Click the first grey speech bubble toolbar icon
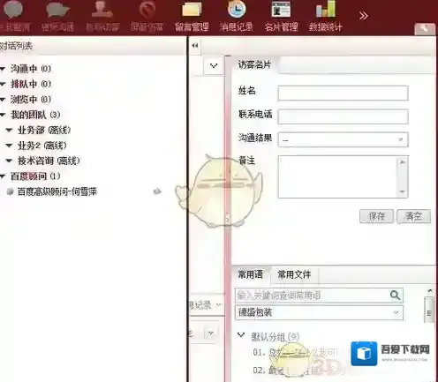Viewport: 438px width, 382px height. coord(13,9)
